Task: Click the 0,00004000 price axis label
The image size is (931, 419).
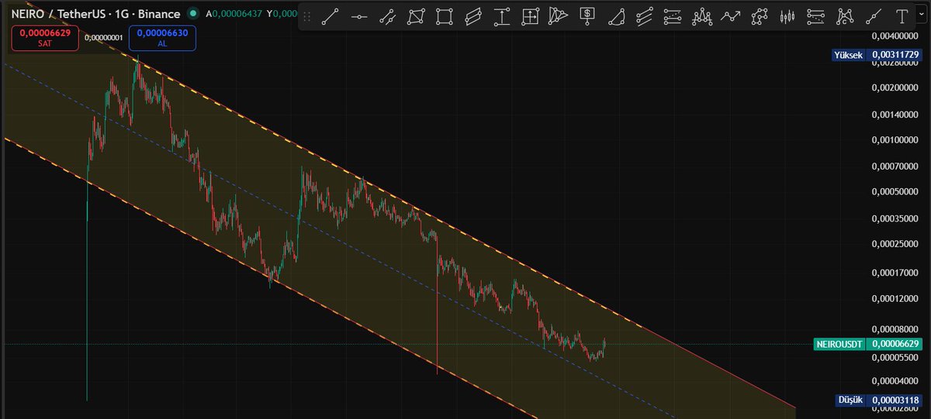Action: click(x=895, y=381)
